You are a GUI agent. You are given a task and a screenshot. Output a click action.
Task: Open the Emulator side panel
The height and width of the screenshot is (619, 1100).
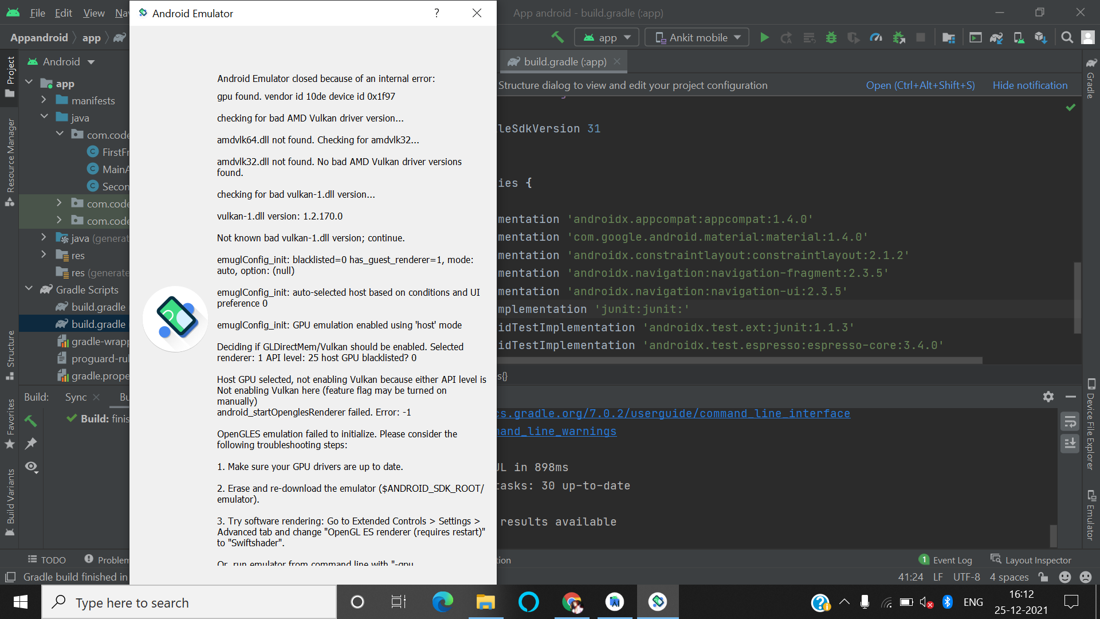tap(1091, 515)
